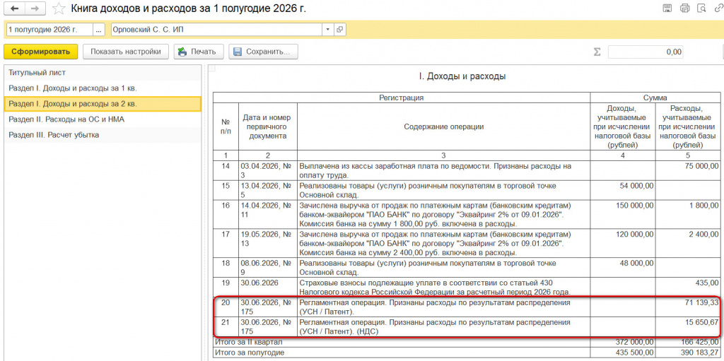Click the Сумма header cell
This screenshot has width=724, height=361.
pyautogui.click(x=655, y=97)
